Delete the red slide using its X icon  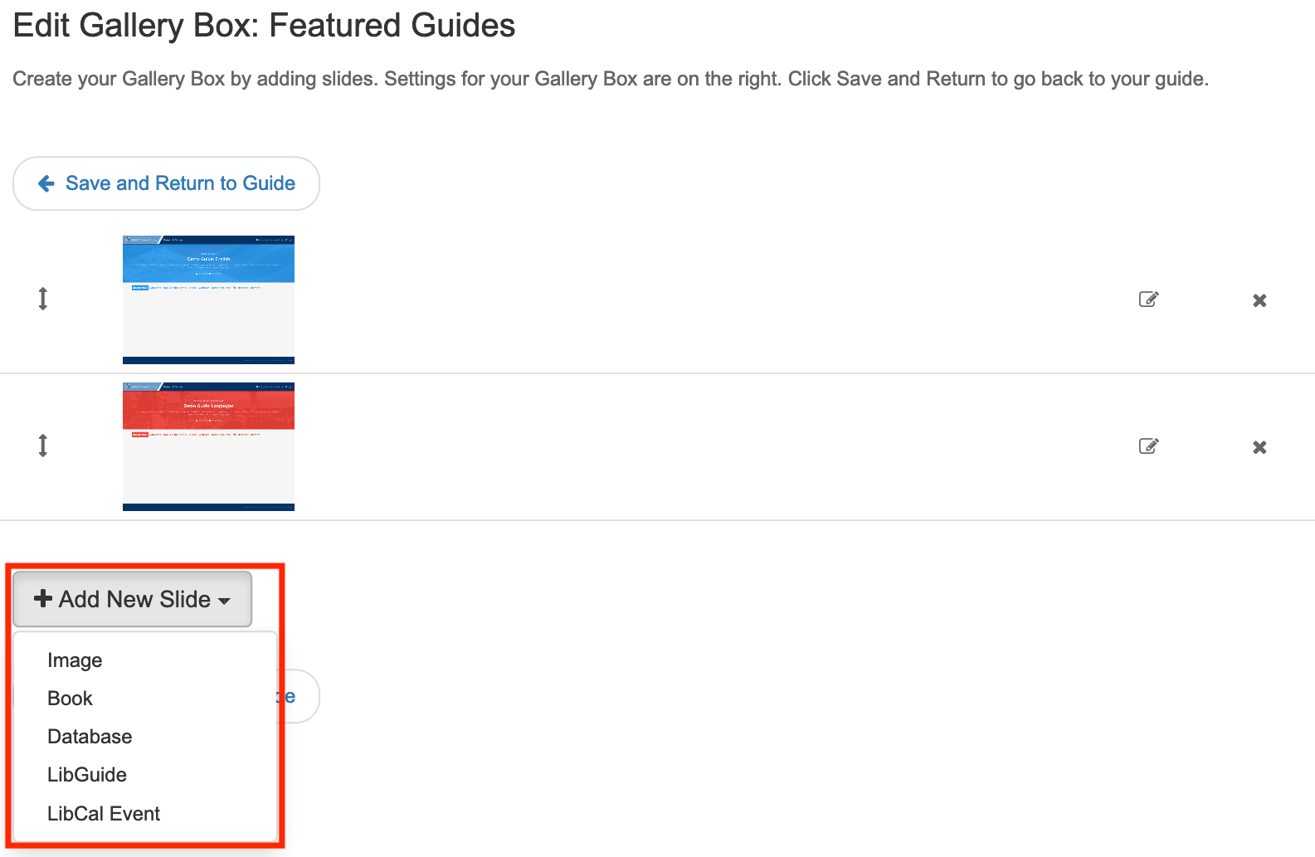[x=1259, y=447]
